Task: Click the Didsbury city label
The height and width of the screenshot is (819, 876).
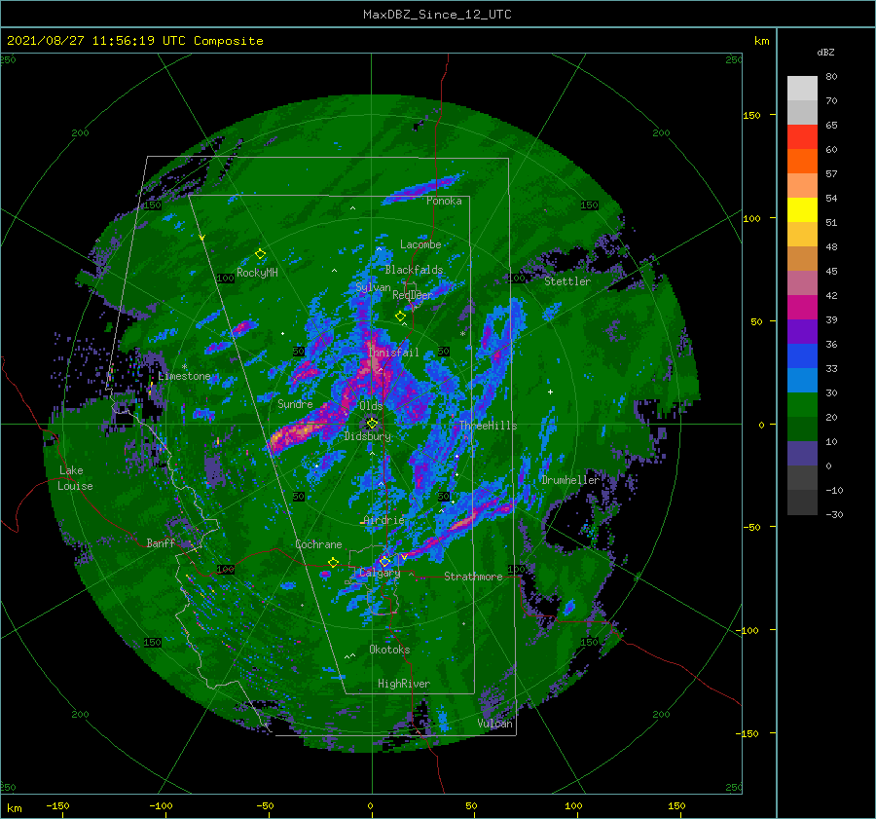Action: pyautogui.click(x=368, y=436)
